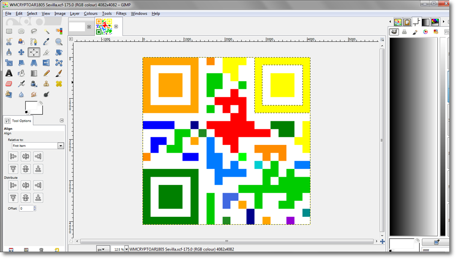
Task: Select the GIMP colour selector tab
Action: 394,32
